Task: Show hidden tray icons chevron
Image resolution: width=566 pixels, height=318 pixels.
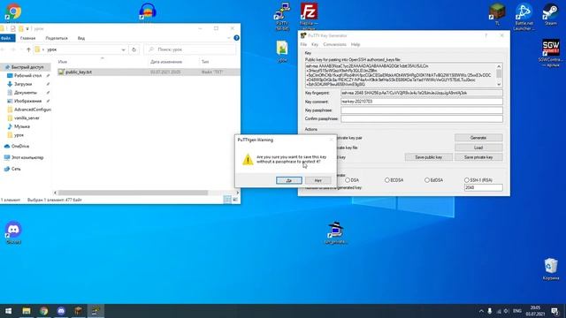Action: coord(481,311)
